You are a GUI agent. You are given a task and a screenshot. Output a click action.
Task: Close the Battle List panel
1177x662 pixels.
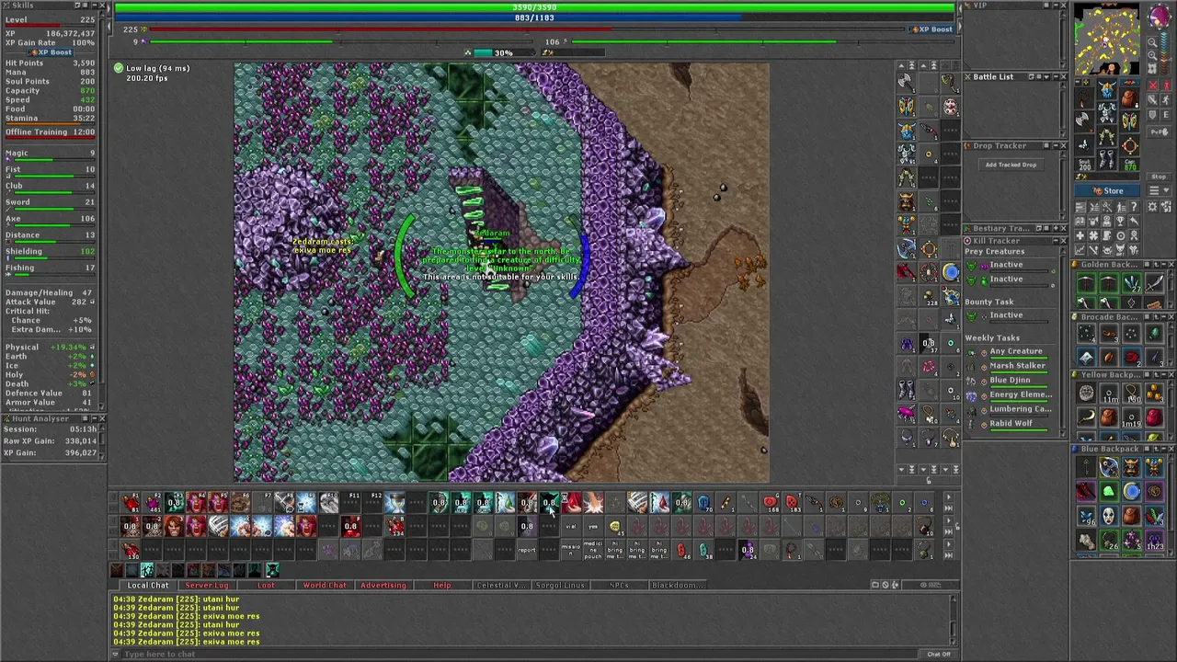(1064, 76)
